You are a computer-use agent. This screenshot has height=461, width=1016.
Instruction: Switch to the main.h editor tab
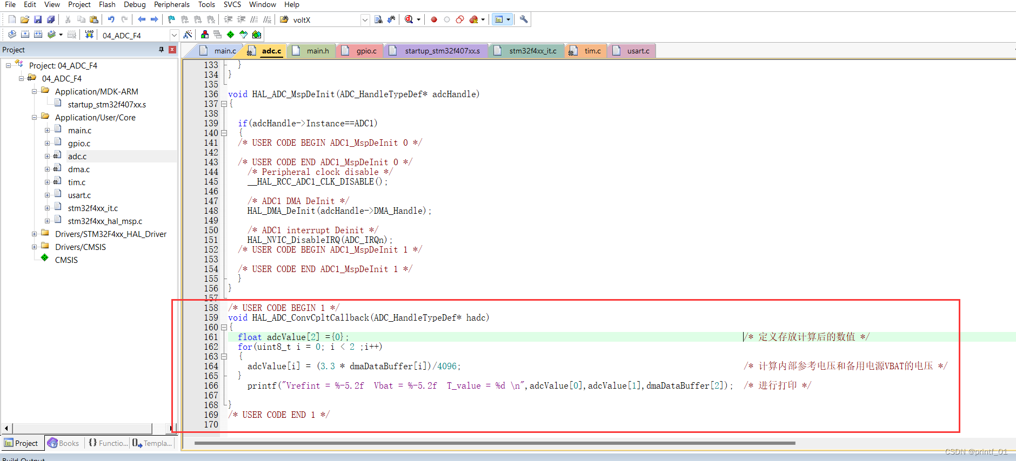[x=311, y=51]
